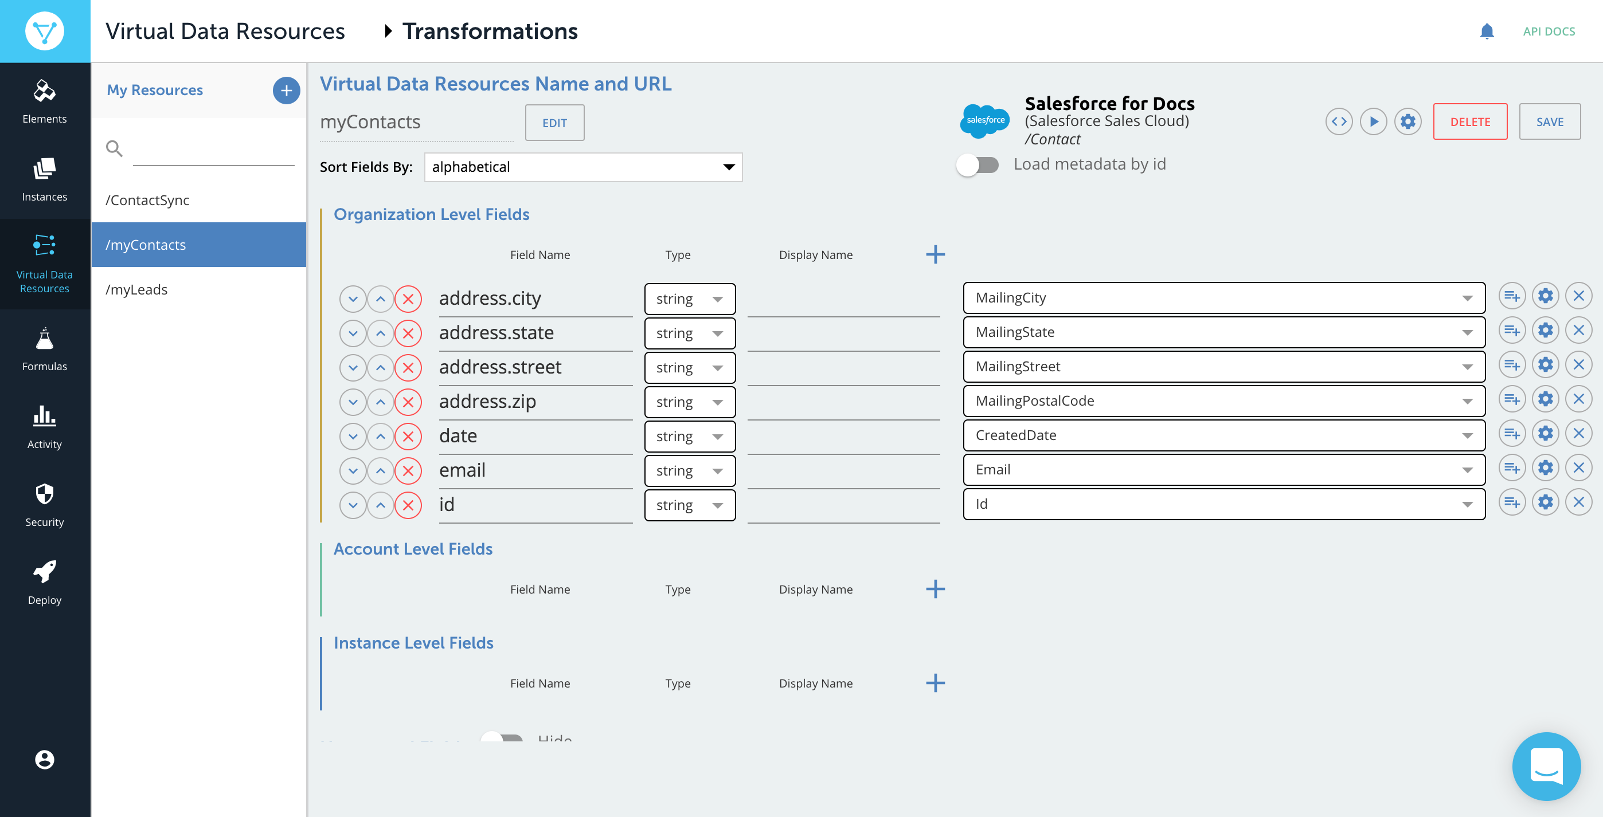Click the notifications bell icon
Viewport: 1603px width, 817px height.
[x=1487, y=31]
